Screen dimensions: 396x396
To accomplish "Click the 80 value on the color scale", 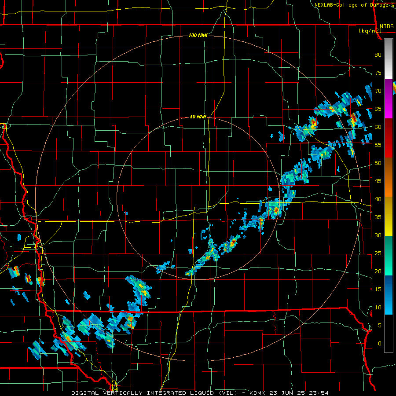I will (x=378, y=55).
